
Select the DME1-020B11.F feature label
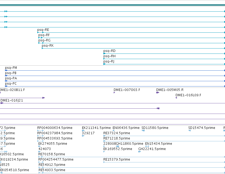[12, 90]
